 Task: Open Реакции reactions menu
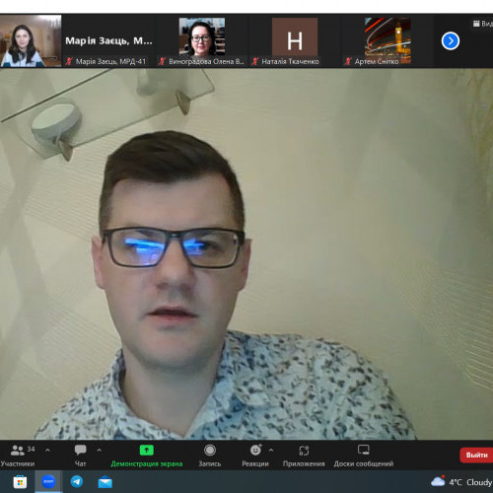[x=255, y=456]
